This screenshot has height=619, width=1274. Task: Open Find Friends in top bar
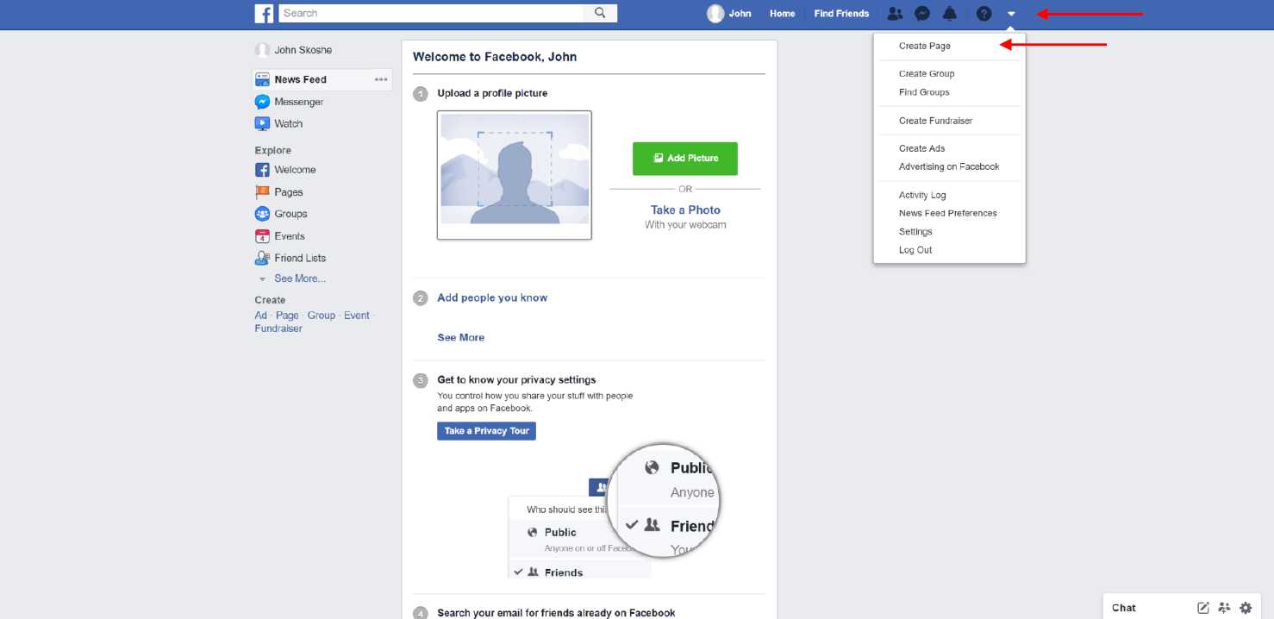pyautogui.click(x=841, y=14)
